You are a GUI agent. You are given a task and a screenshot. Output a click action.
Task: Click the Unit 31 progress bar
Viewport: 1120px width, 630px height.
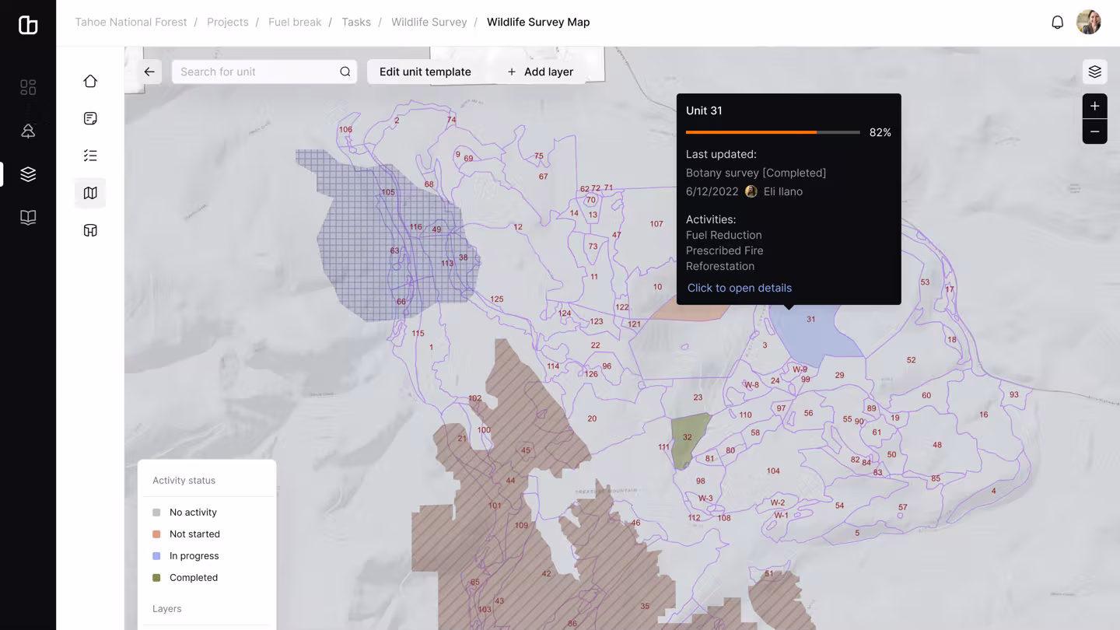click(773, 132)
